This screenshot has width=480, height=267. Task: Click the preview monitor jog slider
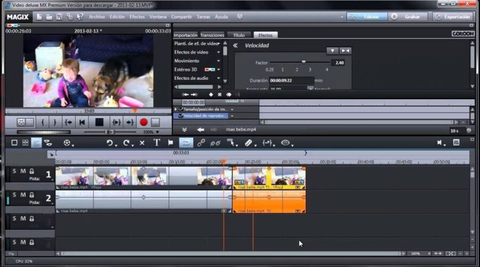pos(110,132)
